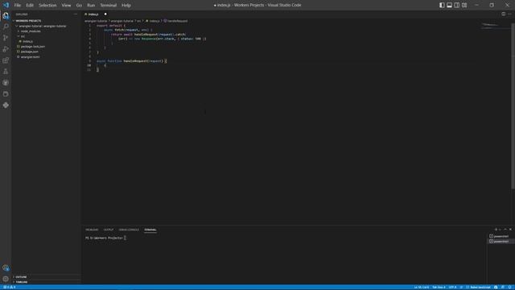Open the Go menu
The height and width of the screenshot is (290, 515).
[79, 6]
